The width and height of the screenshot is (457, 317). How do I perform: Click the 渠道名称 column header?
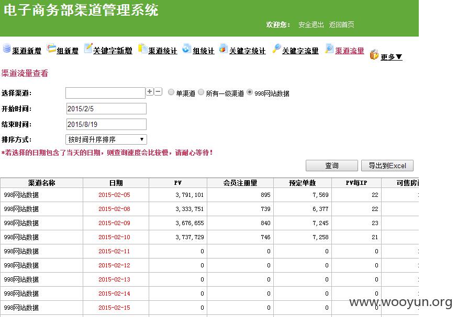[42, 183]
